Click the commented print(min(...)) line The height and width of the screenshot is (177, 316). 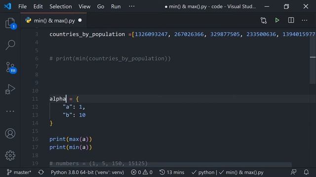[110, 59]
